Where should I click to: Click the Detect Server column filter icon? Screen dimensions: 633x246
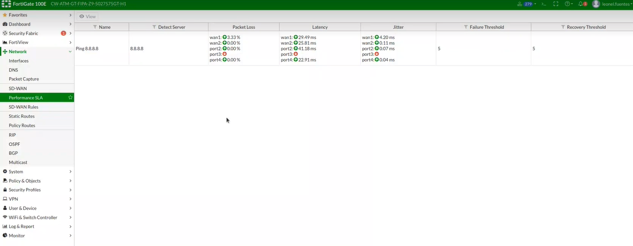154,27
